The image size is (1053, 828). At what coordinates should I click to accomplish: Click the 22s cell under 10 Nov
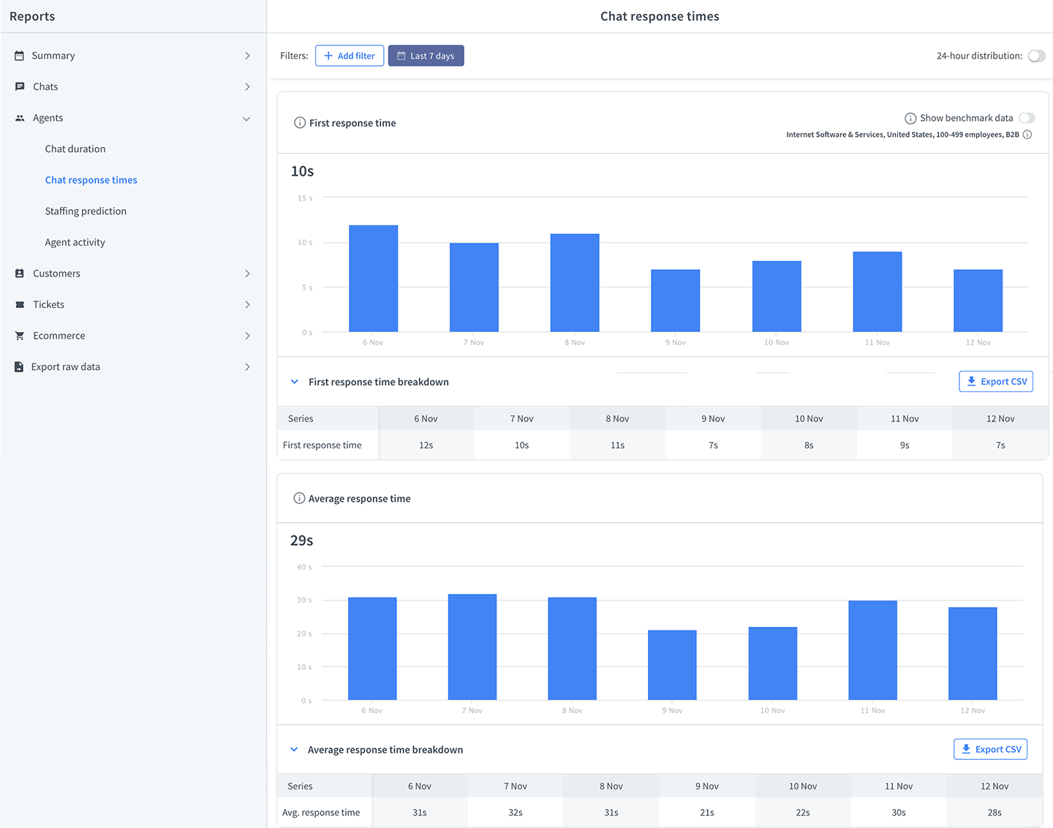[803, 813]
